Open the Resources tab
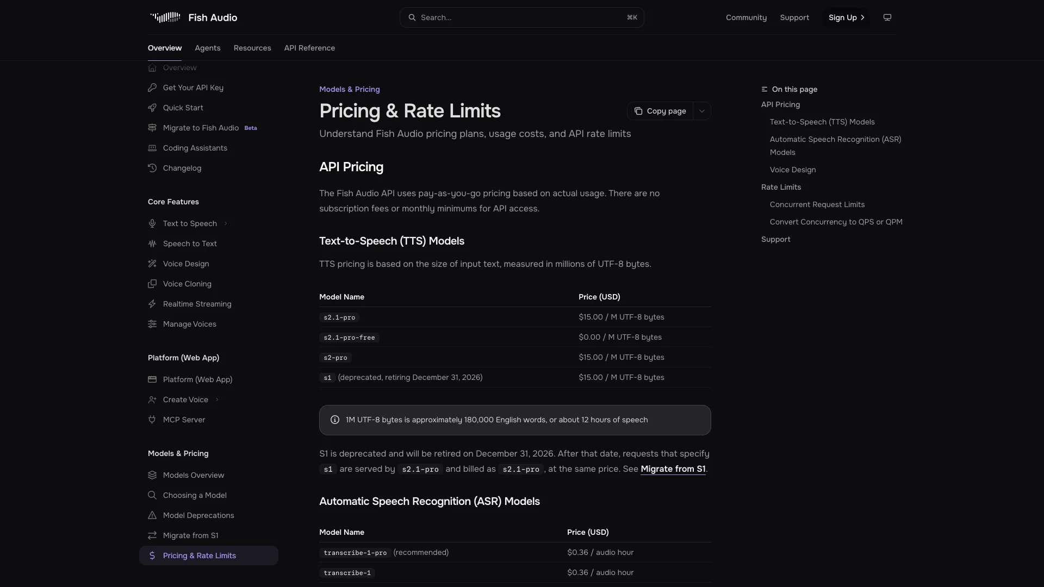Image resolution: width=1044 pixels, height=587 pixels. click(x=252, y=48)
